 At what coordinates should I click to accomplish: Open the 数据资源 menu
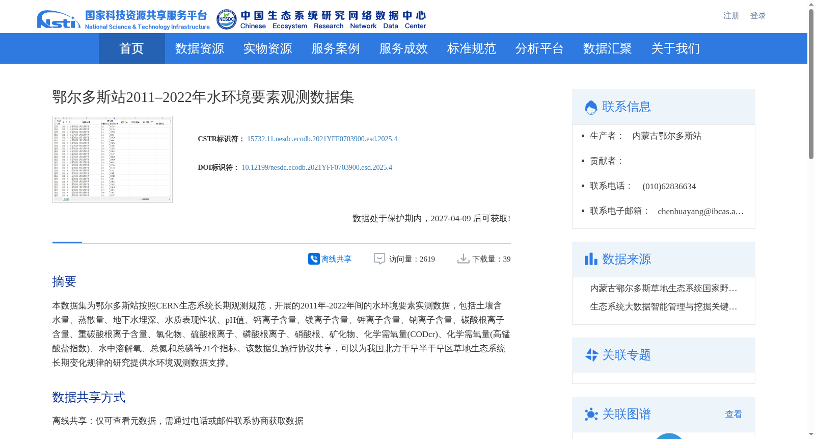(x=199, y=48)
